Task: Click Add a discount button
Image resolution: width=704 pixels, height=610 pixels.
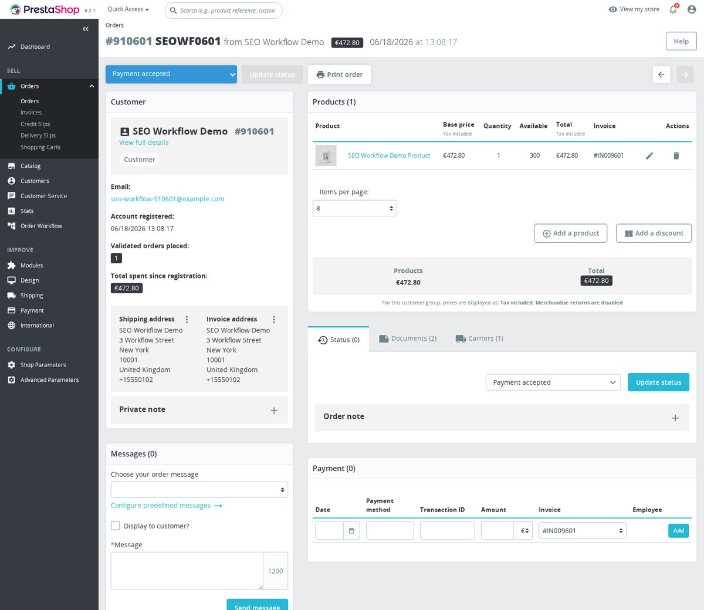Action: (654, 233)
